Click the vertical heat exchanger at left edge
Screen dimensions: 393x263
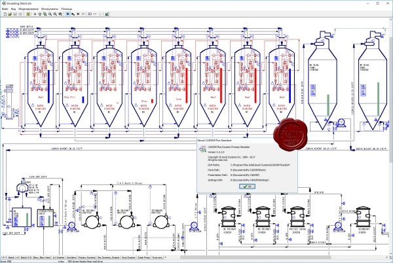point(10,103)
